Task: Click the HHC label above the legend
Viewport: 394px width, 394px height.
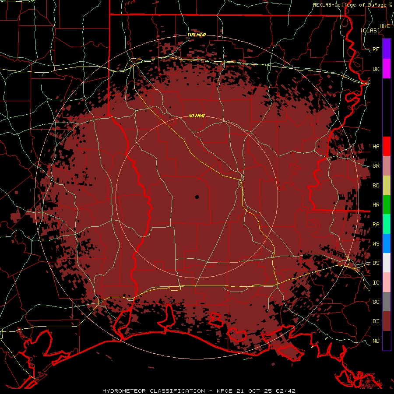Action: point(385,26)
